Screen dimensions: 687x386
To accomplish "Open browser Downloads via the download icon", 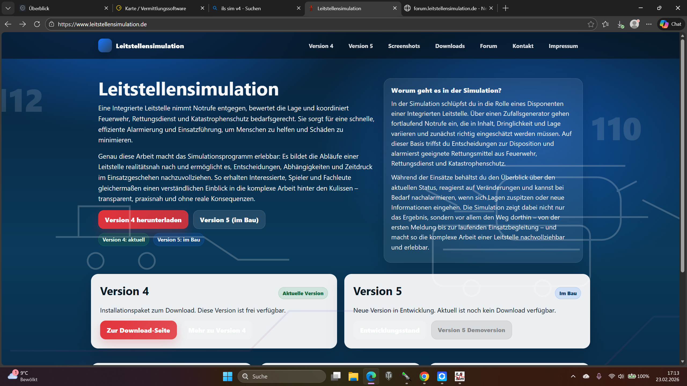I will (620, 24).
